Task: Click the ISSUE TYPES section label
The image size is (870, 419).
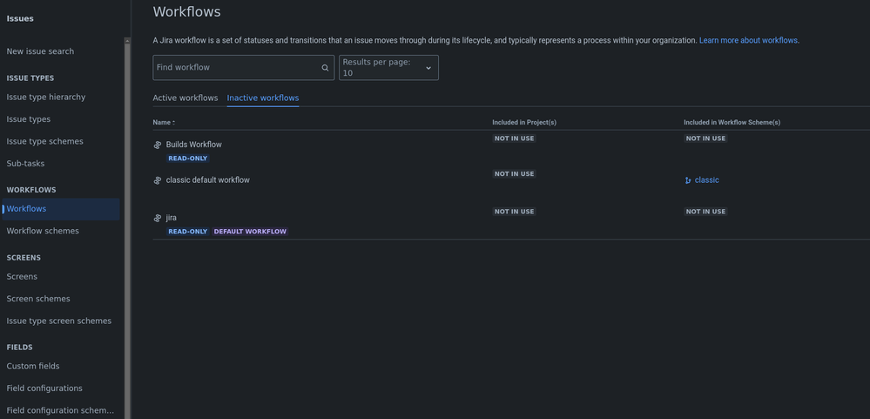Action: click(x=30, y=78)
